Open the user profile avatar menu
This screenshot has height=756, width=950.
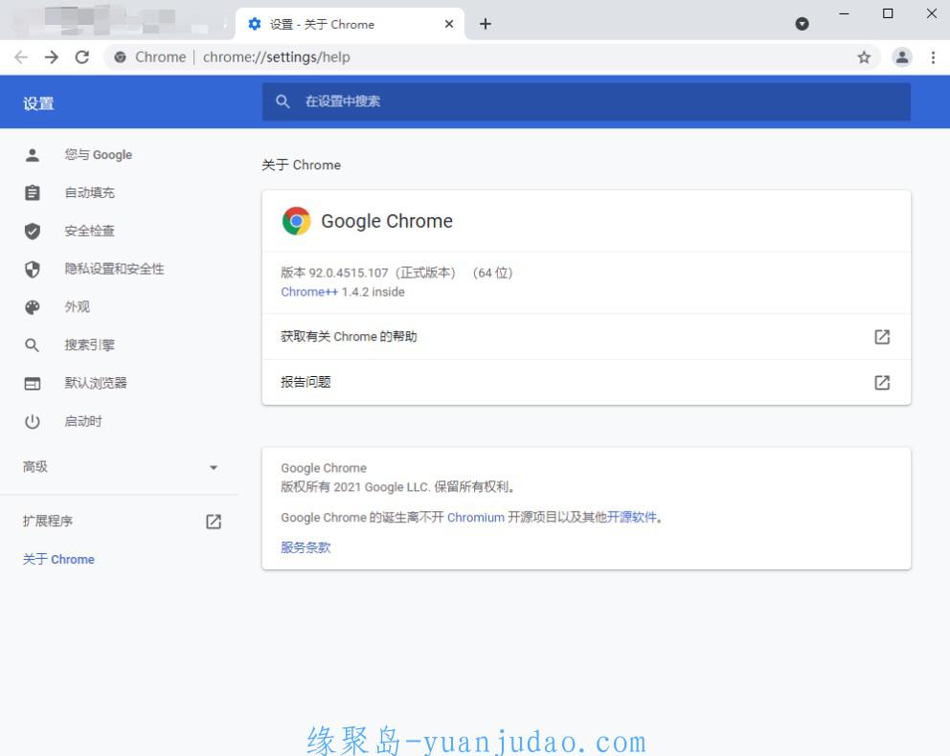[901, 56]
